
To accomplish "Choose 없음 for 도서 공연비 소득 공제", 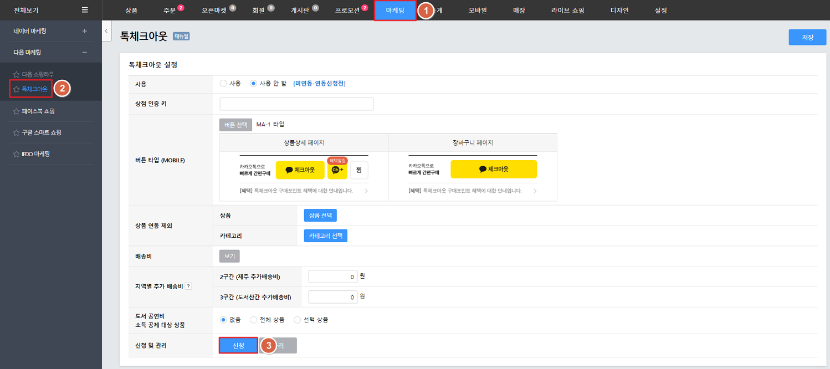I will pyautogui.click(x=224, y=320).
